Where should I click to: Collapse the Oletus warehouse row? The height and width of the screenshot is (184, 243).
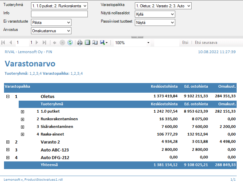tap(8, 96)
